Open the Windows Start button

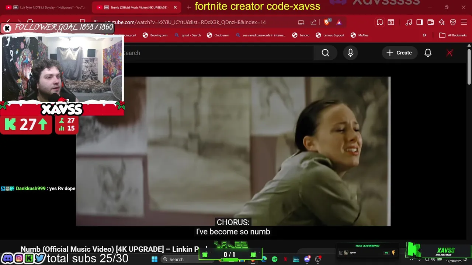[155, 259]
